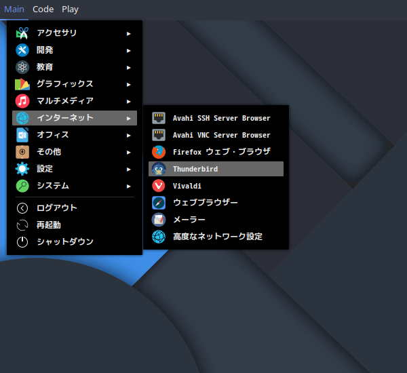407x373 pixels.
Task: Click the compass icon for ウェブブラウザー
Action: coord(159,203)
